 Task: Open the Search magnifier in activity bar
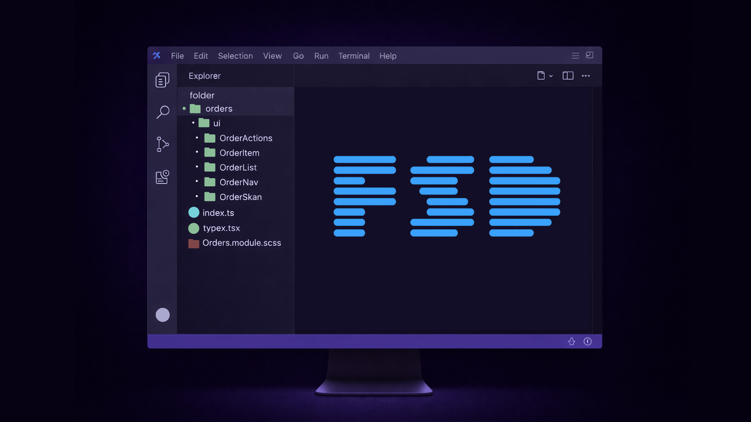tap(163, 112)
